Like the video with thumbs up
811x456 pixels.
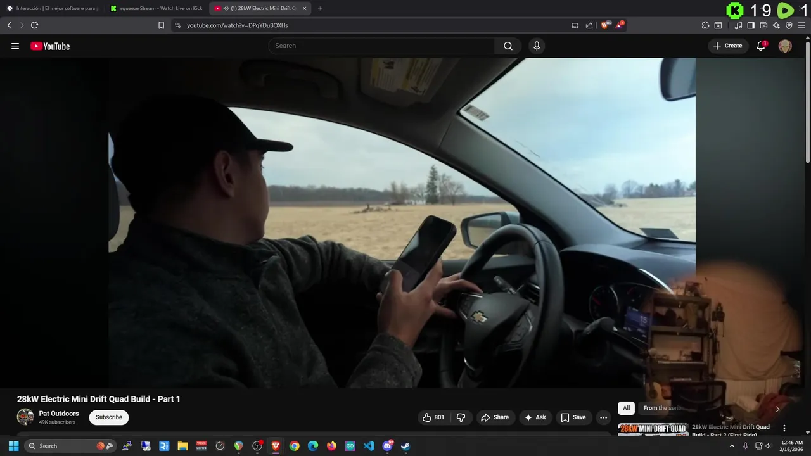pyautogui.click(x=434, y=417)
